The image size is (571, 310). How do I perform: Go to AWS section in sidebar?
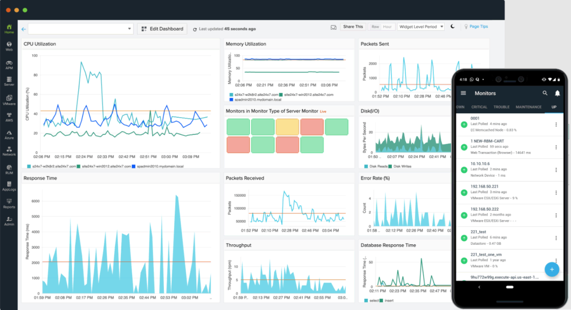tap(9, 117)
